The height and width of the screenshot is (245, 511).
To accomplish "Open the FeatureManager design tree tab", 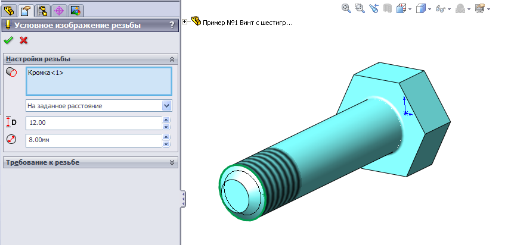I will [x=9, y=11].
